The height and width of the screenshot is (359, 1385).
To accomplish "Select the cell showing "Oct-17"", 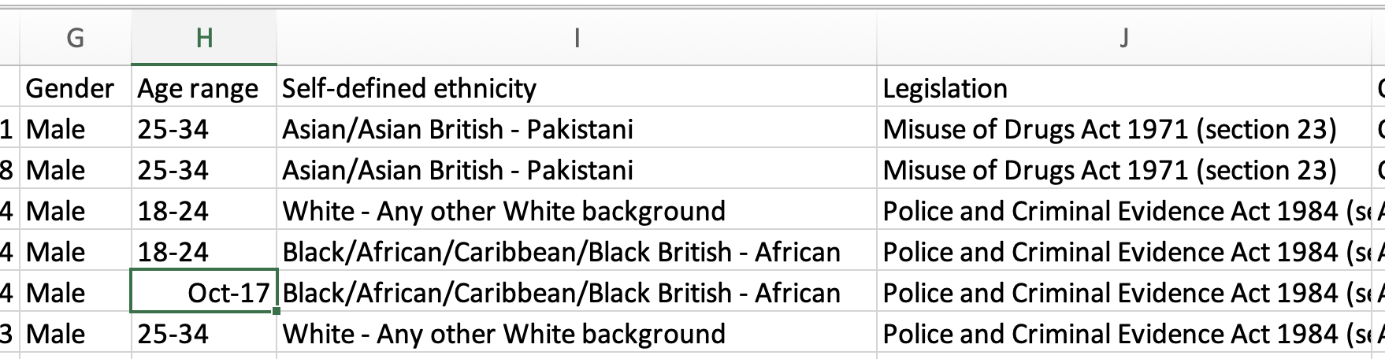I will click(x=203, y=293).
